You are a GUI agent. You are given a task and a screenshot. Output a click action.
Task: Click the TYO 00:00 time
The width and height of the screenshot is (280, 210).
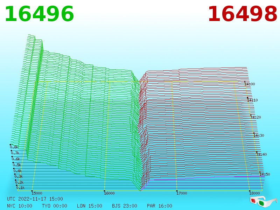[55, 206]
